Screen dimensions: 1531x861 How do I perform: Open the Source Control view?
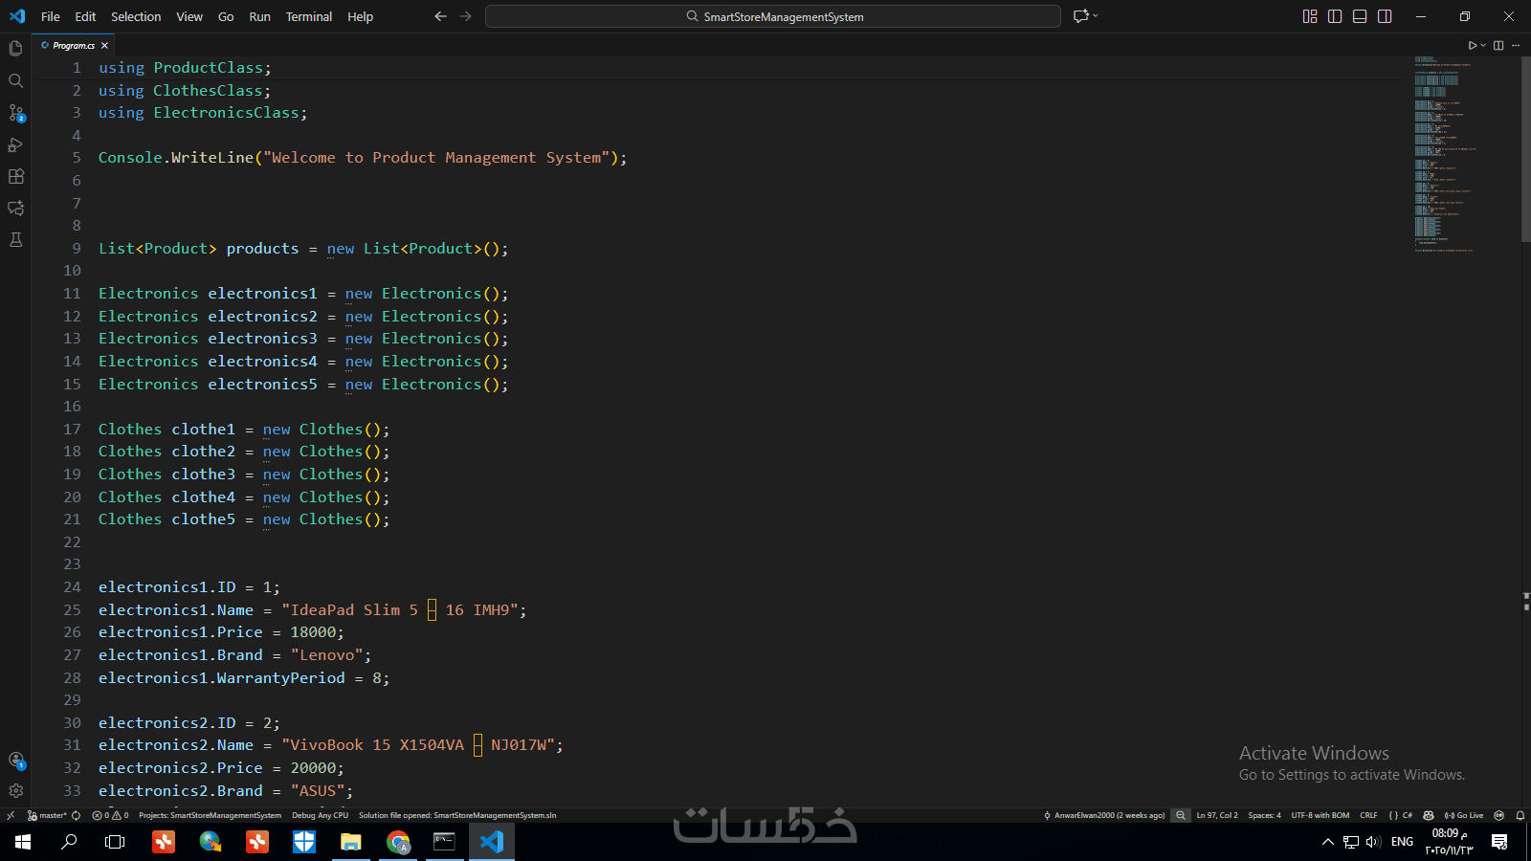pos(15,112)
